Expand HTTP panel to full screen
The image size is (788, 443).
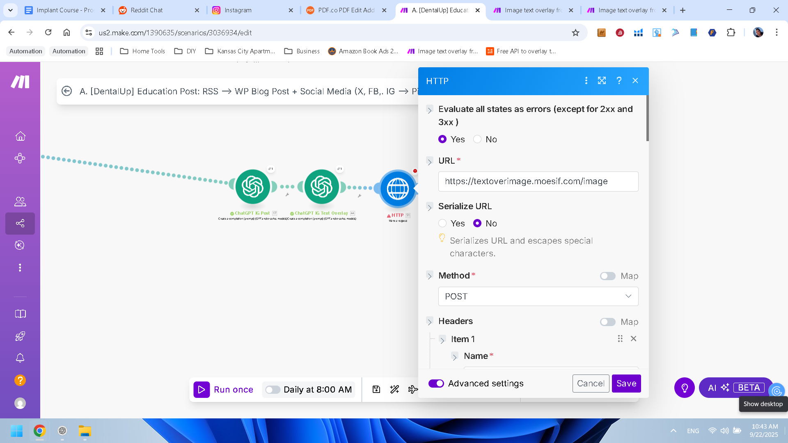click(x=602, y=81)
